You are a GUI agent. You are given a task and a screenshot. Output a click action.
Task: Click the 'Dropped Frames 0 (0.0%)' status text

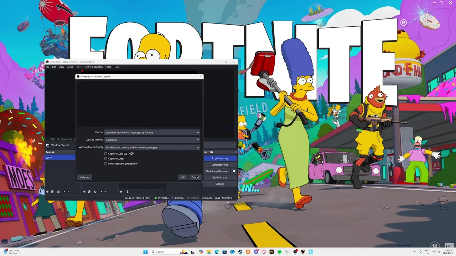(x=138, y=198)
